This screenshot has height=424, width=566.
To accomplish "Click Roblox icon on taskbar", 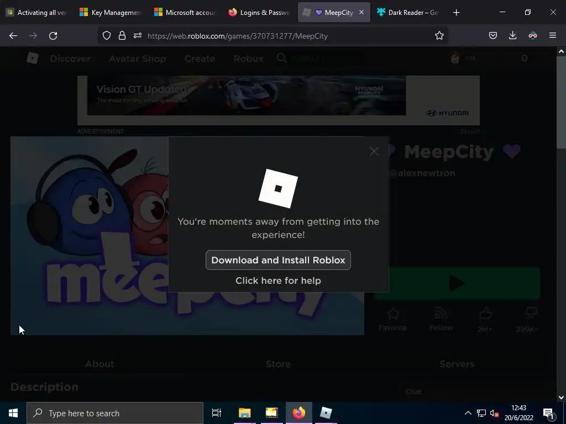I will coord(326,413).
